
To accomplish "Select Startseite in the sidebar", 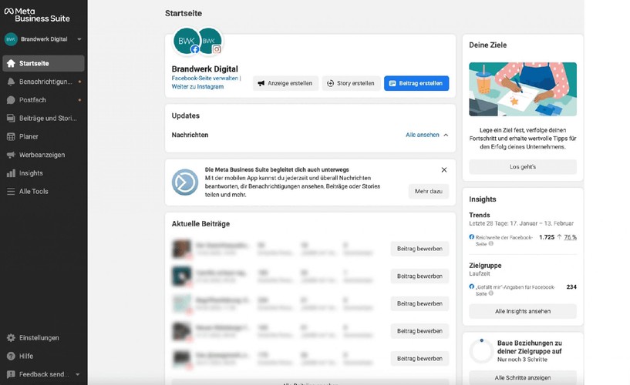I will [x=43, y=63].
